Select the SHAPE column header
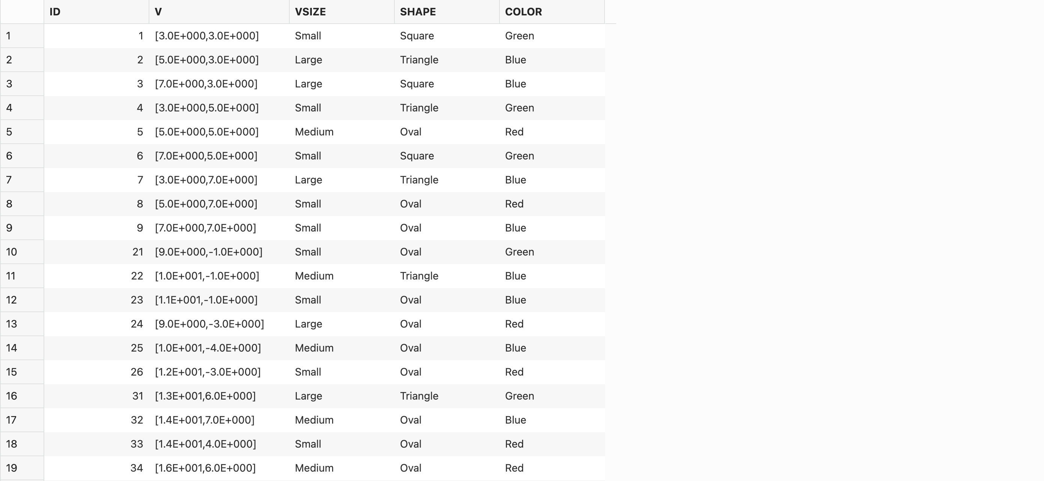Image resolution: width=1044 pixels, height=481 pixels. pyautogui.click(x=446, y=12)
